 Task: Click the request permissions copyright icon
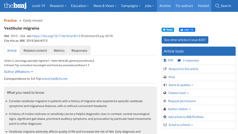(165, 101)
